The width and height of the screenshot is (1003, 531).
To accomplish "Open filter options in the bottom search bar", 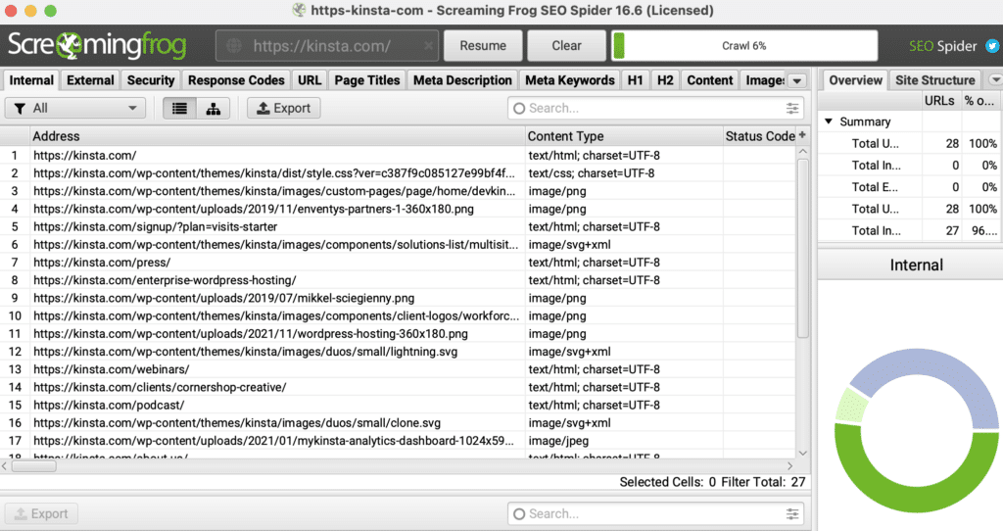I will (x=792, y=513).
